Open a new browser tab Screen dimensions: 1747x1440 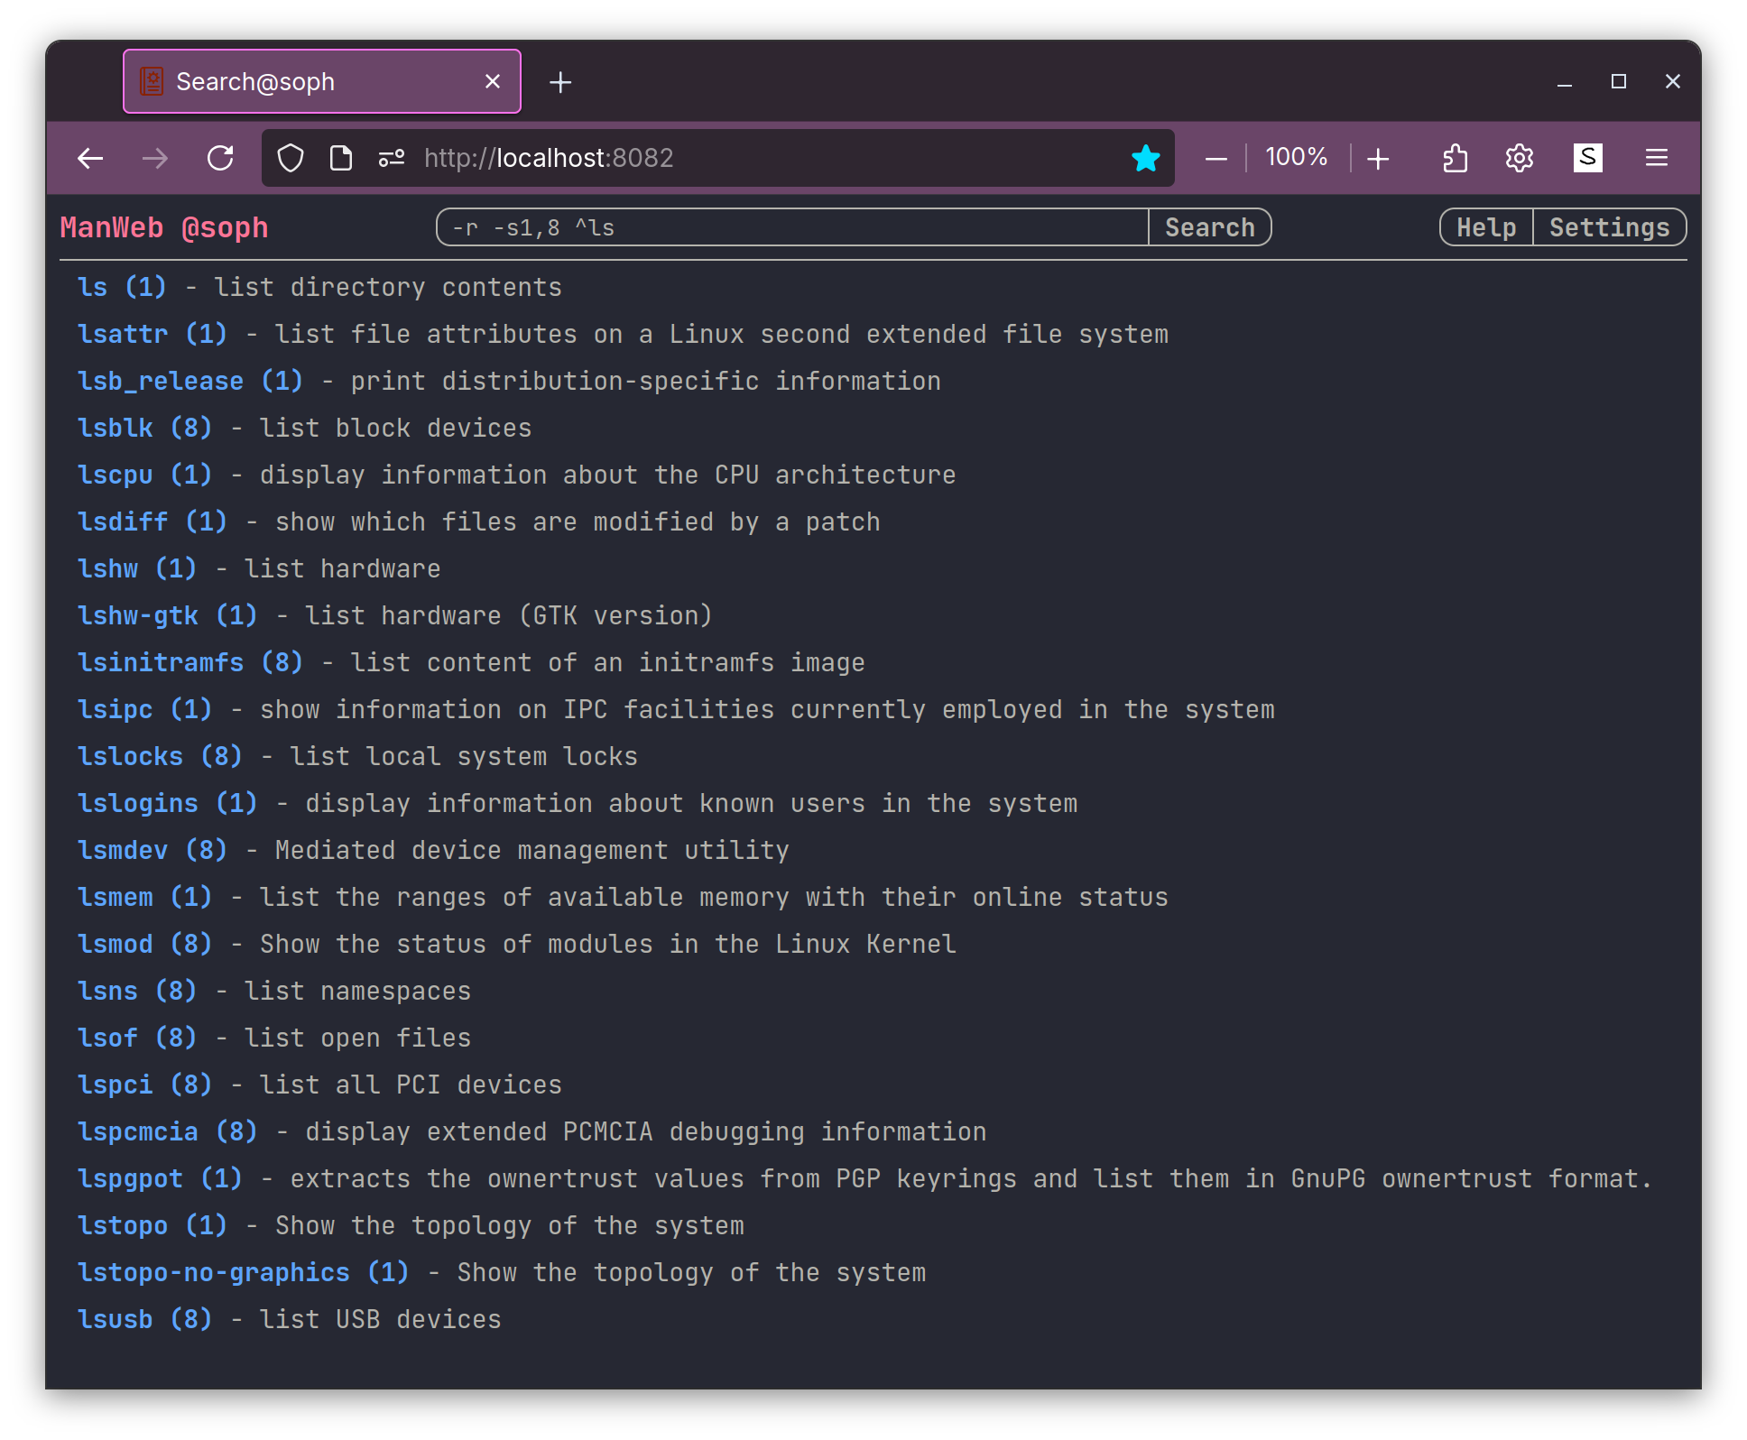click(x=560, y=82)
